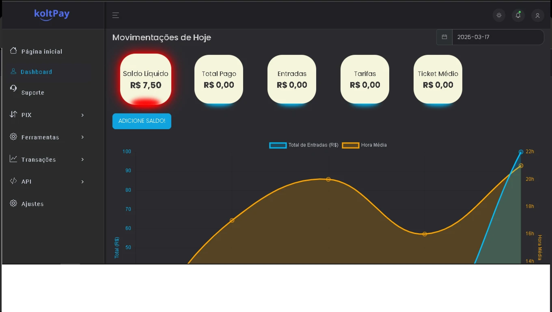The width and height of the screenshot is (552, 312).
Task: Click the Tarifas card
Action: [x=365, y=79]
